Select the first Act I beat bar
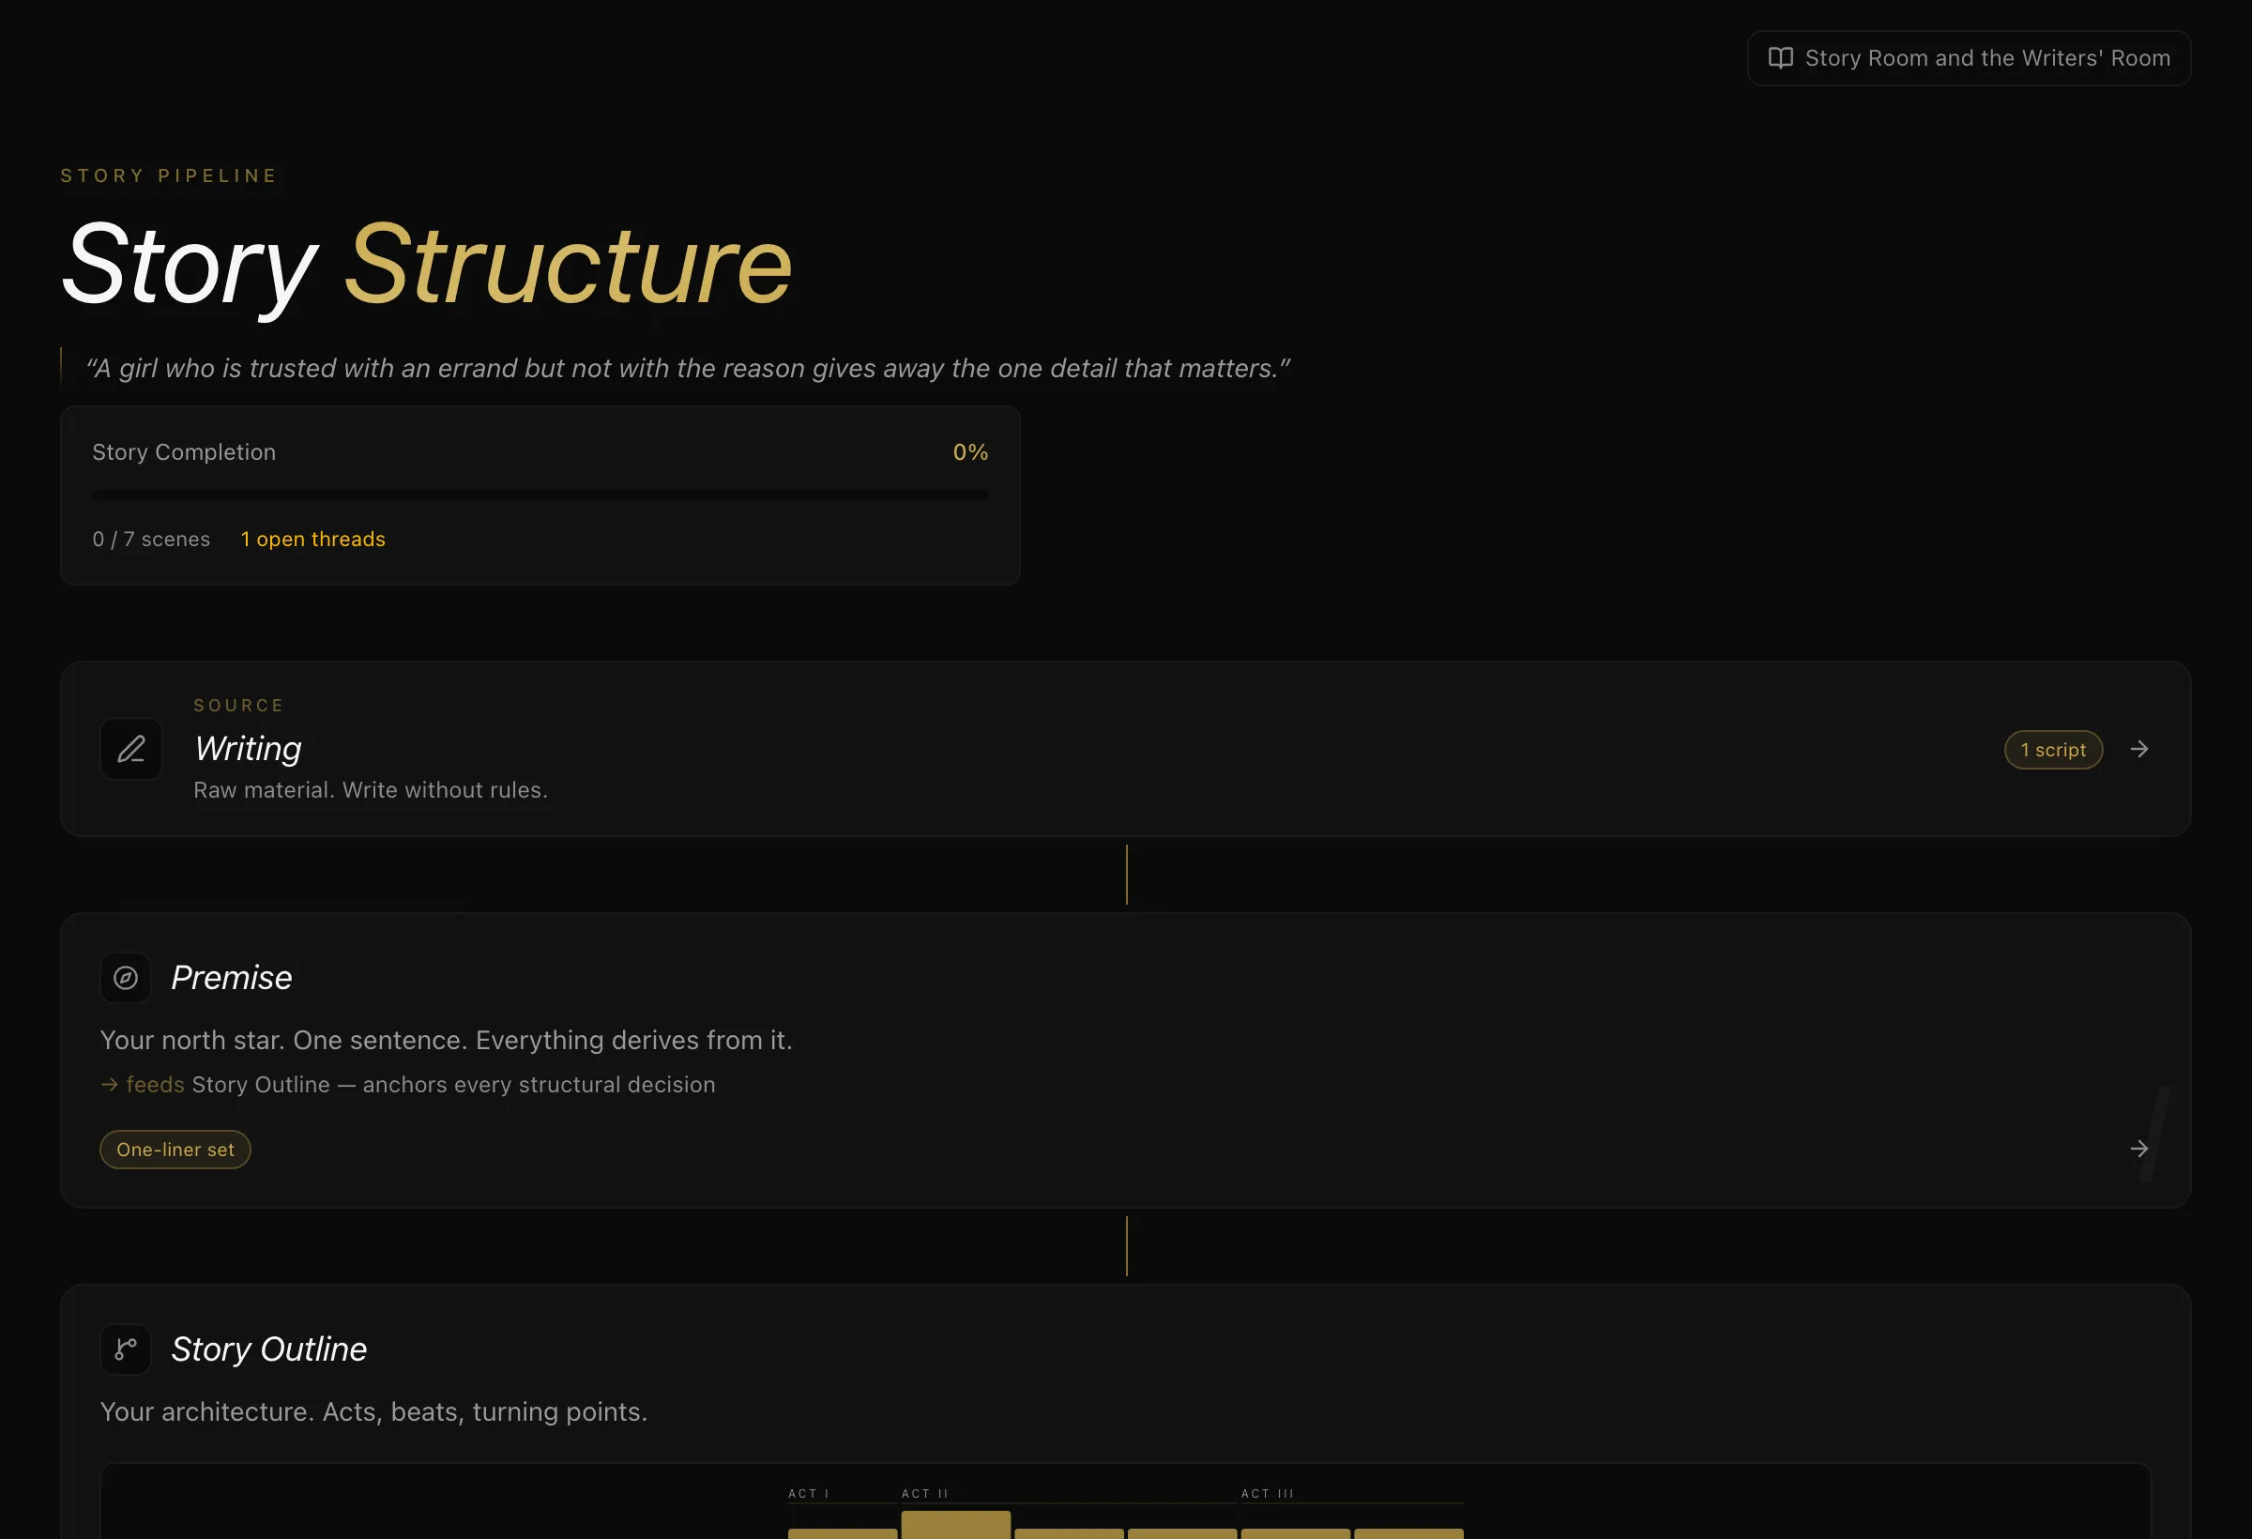2252x1539 pixels. click(842, 1533)
